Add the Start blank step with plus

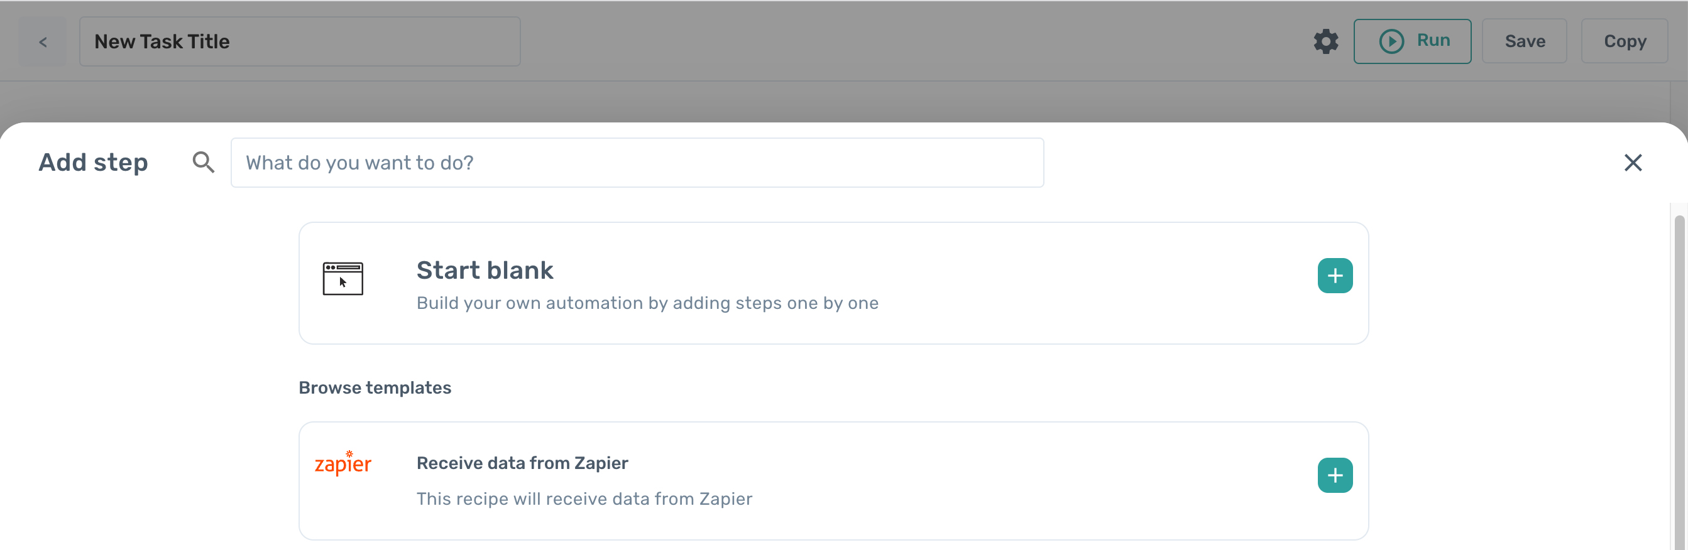(x=1334, y=276)
